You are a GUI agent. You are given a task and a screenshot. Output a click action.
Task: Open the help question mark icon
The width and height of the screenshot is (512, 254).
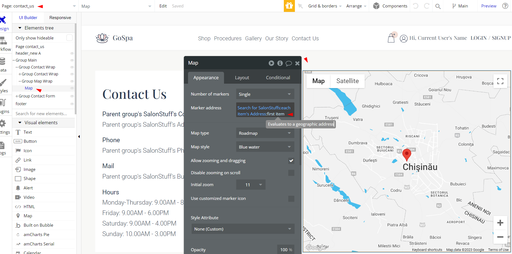click(505, 6)
